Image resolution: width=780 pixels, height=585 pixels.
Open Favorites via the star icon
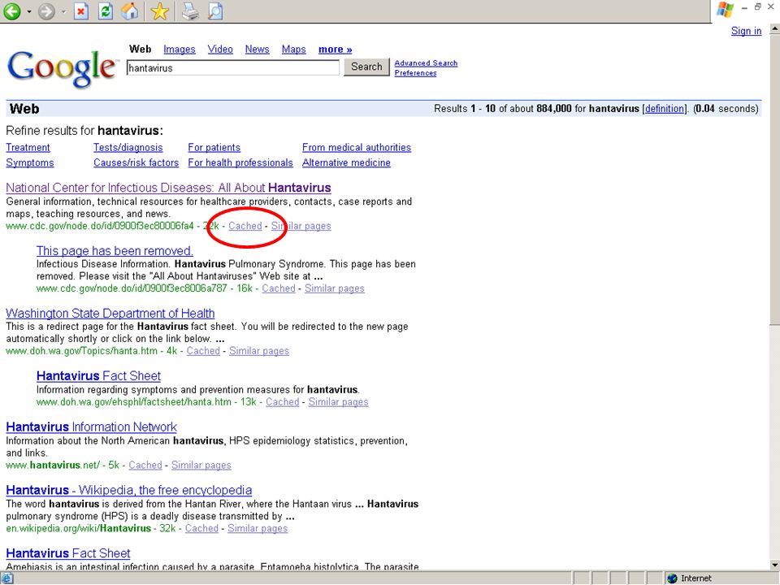[x=160, y=11]
